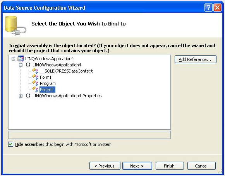The image size is (225, 176).
Task: Click Finish to complete the wizard
Action: point(170,166)
